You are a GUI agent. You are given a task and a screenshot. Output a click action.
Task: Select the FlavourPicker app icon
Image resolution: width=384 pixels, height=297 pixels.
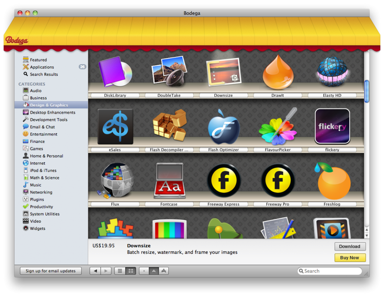click(x=278, y=126)
